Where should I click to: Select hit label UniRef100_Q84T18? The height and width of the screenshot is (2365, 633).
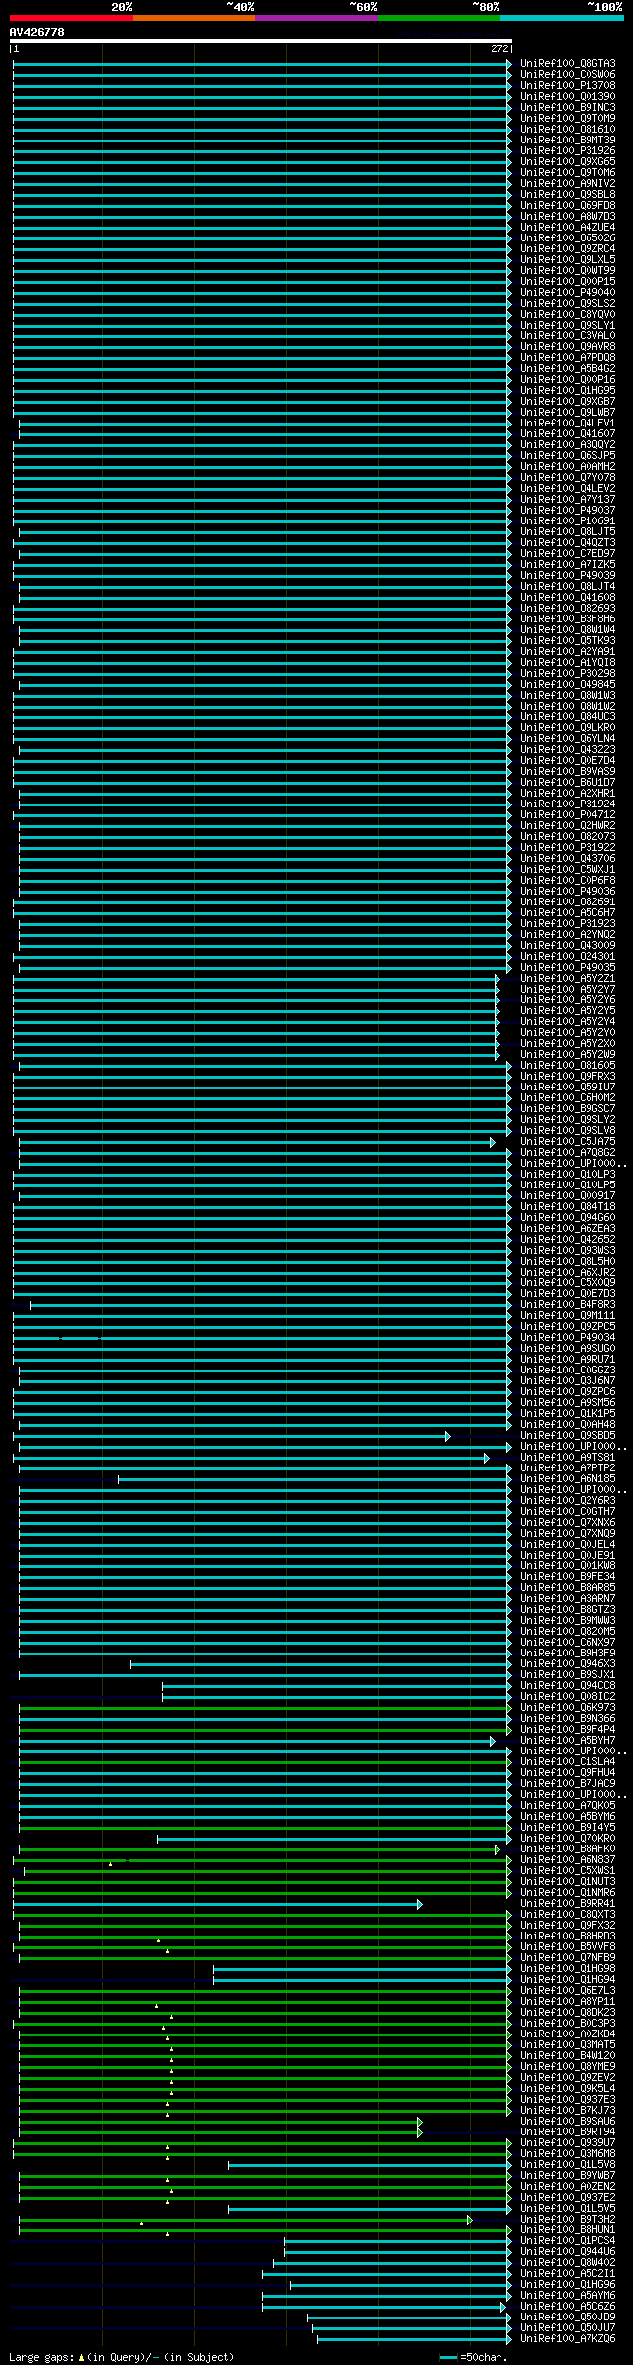568,1207
